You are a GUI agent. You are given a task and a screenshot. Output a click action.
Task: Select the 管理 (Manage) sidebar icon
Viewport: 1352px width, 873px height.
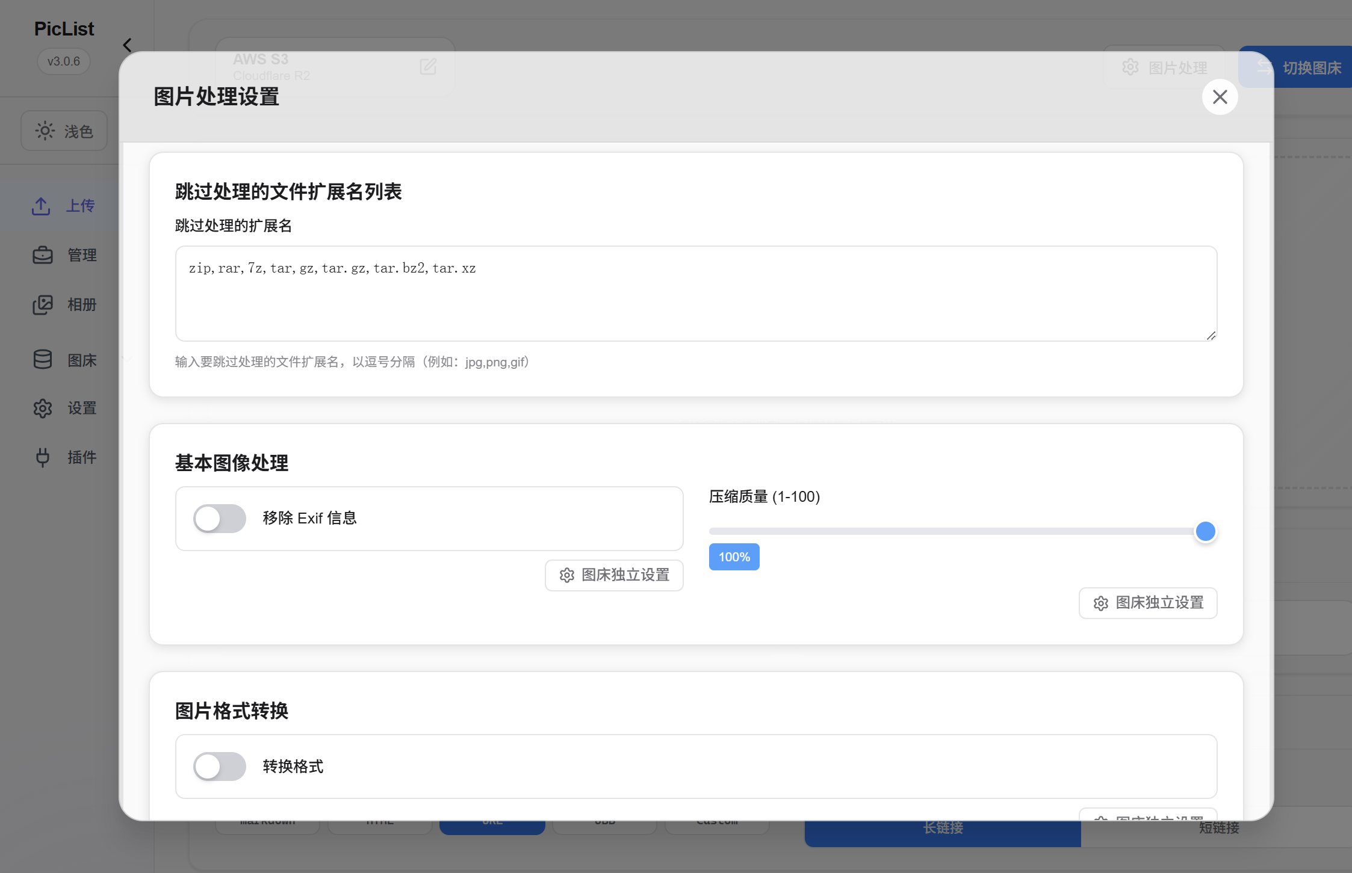pyautogui.click(x=43, y=254)
